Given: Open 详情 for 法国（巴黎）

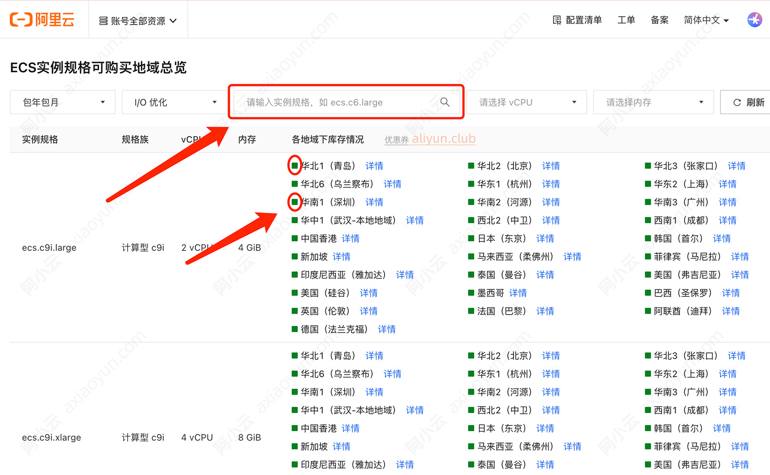Looking at the screenshot, I should point(545,311).
